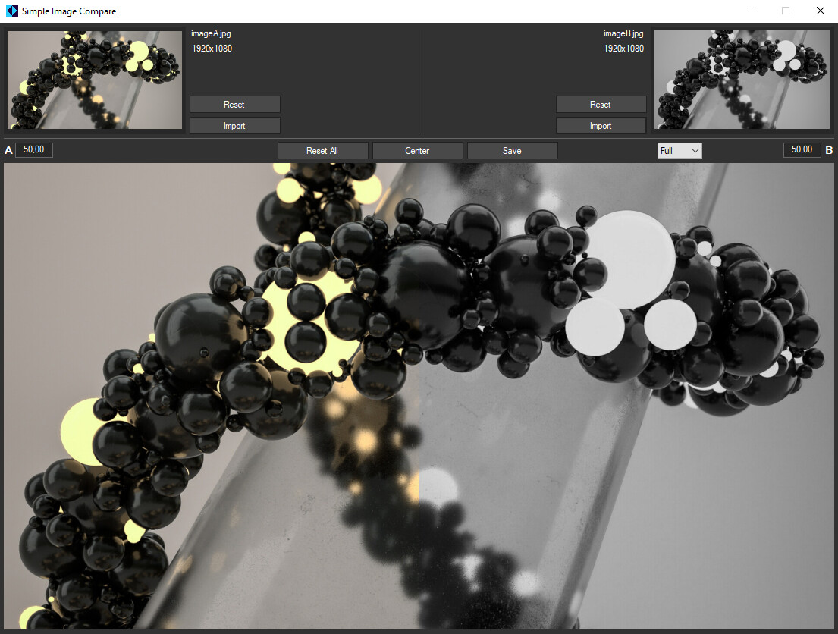
Task: Reset image A with its Reset button
Action: 234,105
